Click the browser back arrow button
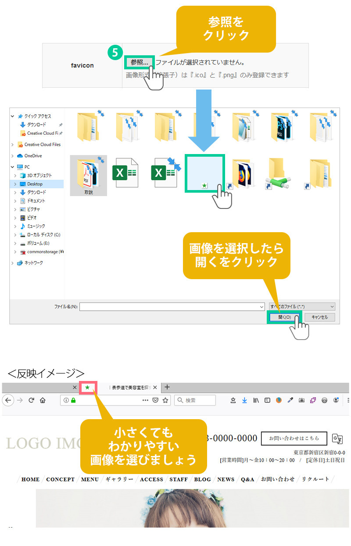 click(8, 400)
